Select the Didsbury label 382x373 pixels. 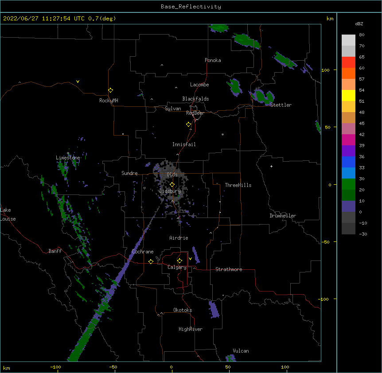[170, 191]
